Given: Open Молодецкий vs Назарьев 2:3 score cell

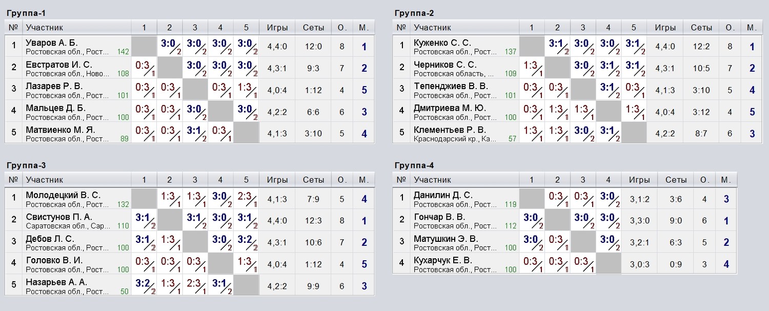Looking at the screenshot, I should [246, 199].
